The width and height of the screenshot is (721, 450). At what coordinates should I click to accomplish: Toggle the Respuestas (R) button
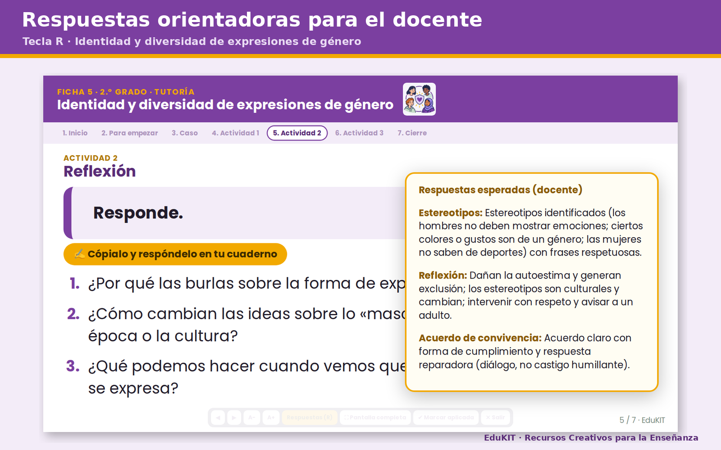coord(310,418)
